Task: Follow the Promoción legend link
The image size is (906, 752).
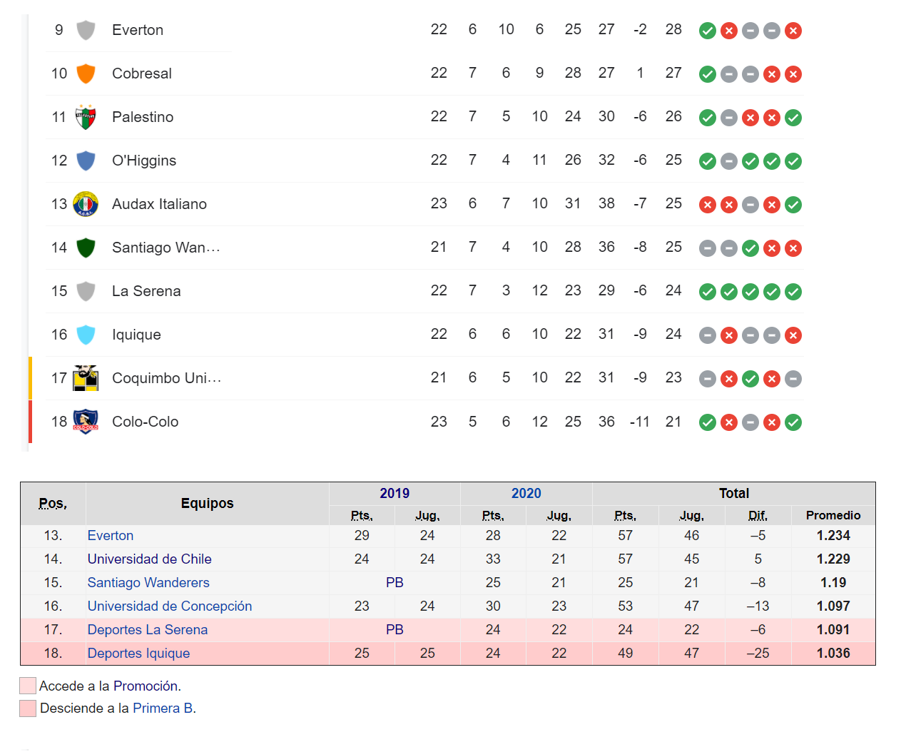Action: coord(146,686)
